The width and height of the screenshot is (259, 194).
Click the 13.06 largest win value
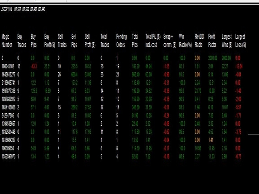225,74
